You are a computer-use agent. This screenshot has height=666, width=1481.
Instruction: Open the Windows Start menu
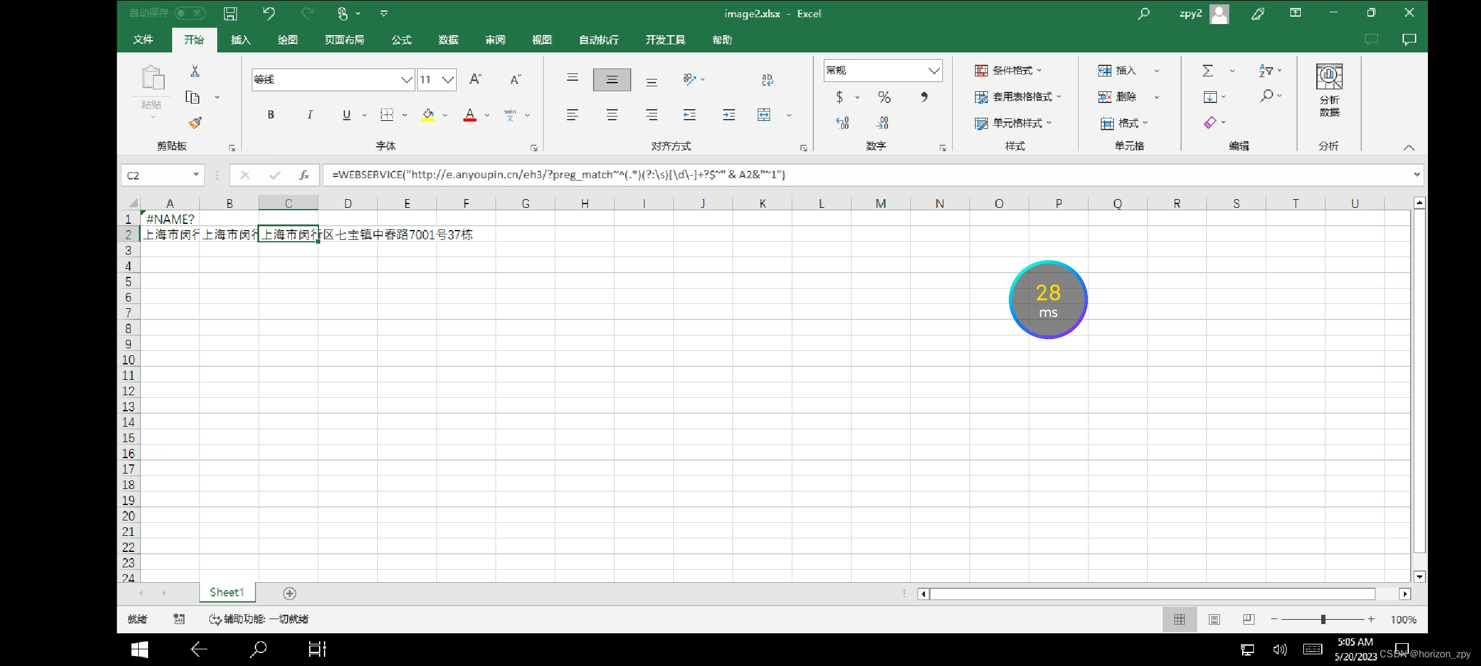[x=139, y=649]
